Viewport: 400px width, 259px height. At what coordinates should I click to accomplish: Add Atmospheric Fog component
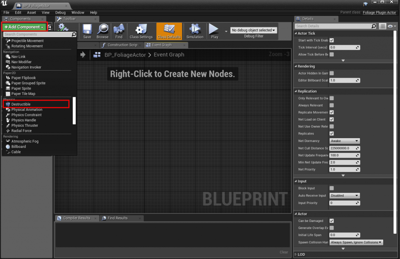(x=25, y=141)
